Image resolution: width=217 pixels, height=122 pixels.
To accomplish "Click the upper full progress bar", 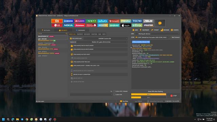I will click(149, 94).
